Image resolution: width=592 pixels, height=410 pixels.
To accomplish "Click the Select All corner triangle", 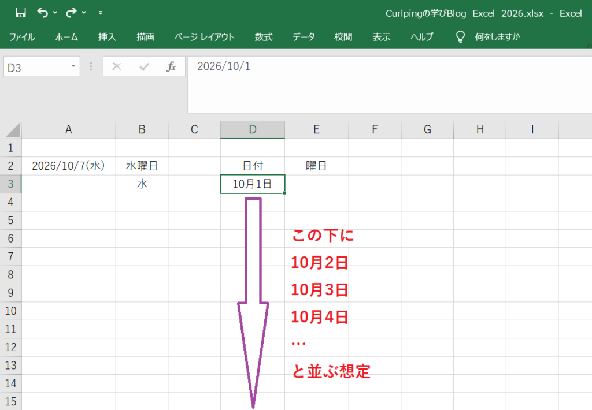I will point(13,130).
